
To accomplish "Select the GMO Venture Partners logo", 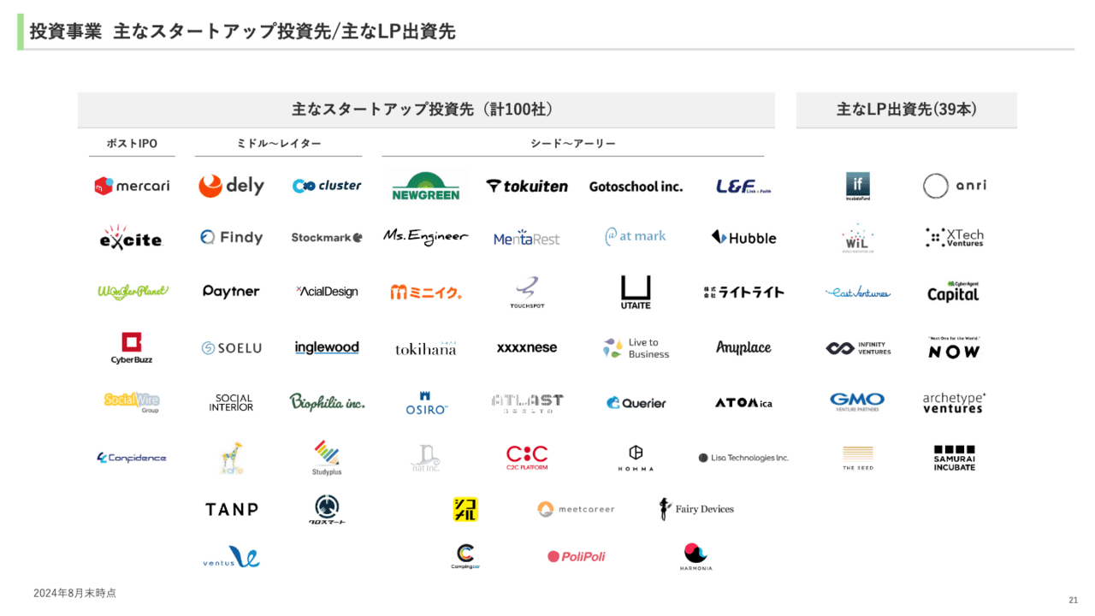I will tap(858, 402).
